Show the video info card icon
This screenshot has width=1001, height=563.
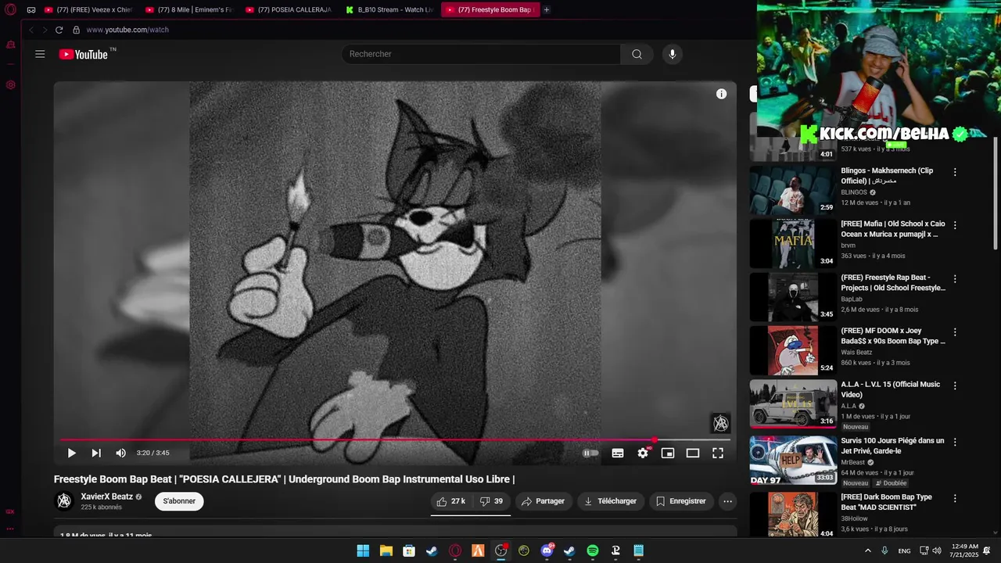721,94
